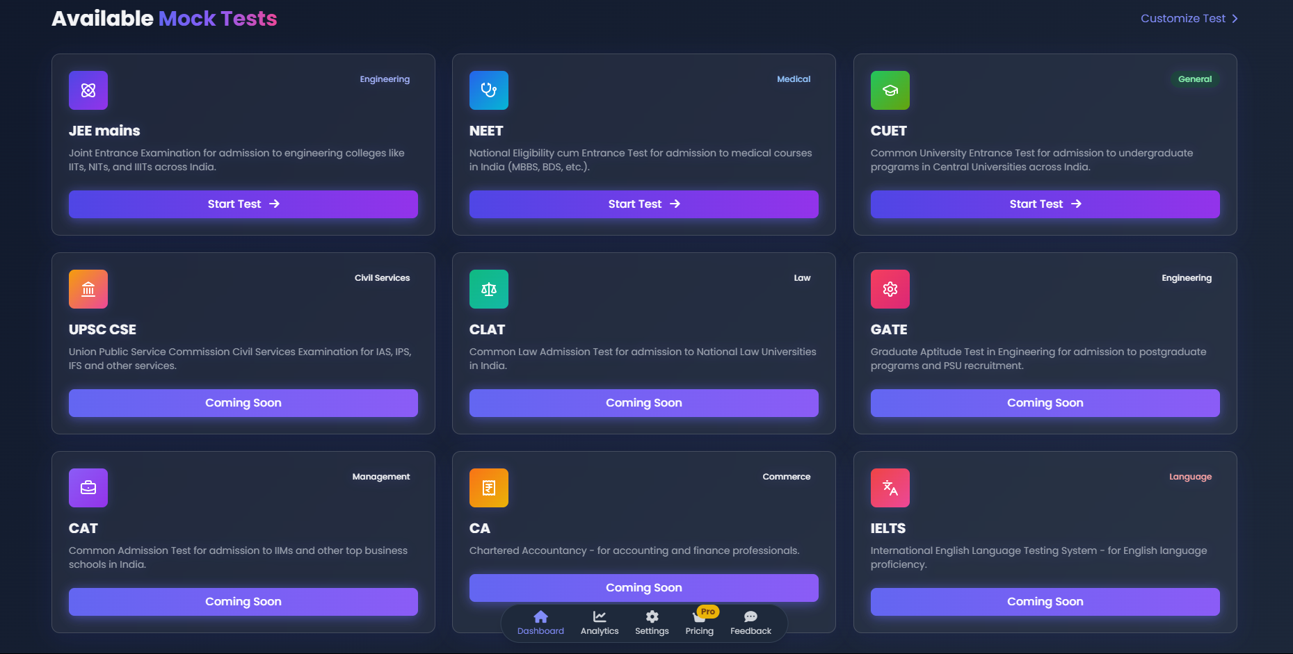Start the CUET test

point(1045,204)
